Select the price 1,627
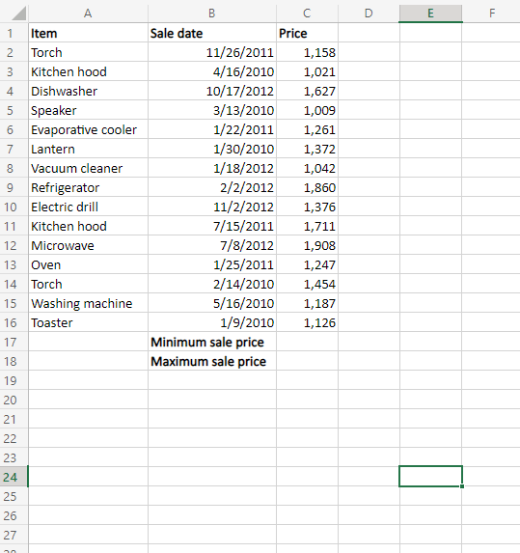The height and width of the screenshot is (553, 520). click(x=307, y=91)
